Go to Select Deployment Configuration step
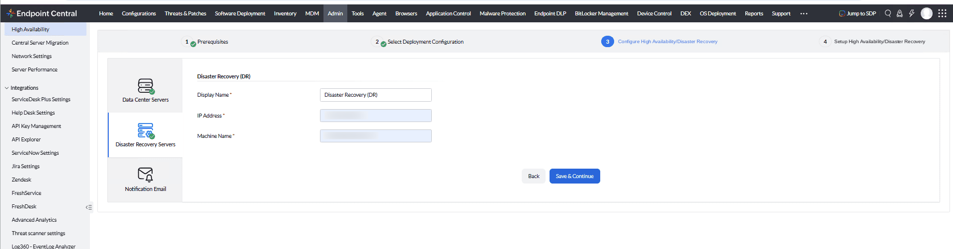The height and width of the screenshot is (249, 953). click(418, 42)
